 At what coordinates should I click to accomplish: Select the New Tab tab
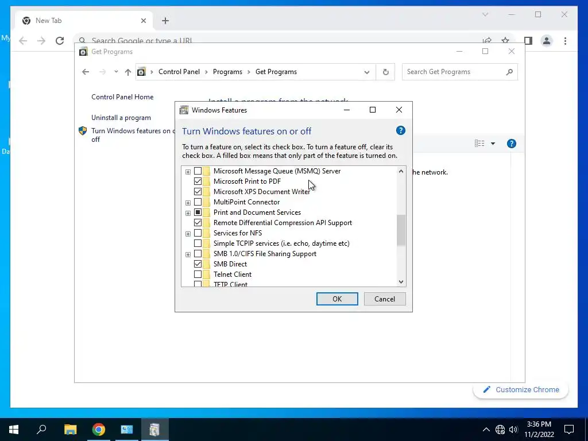pyautogui.click(x=84, y=21)
